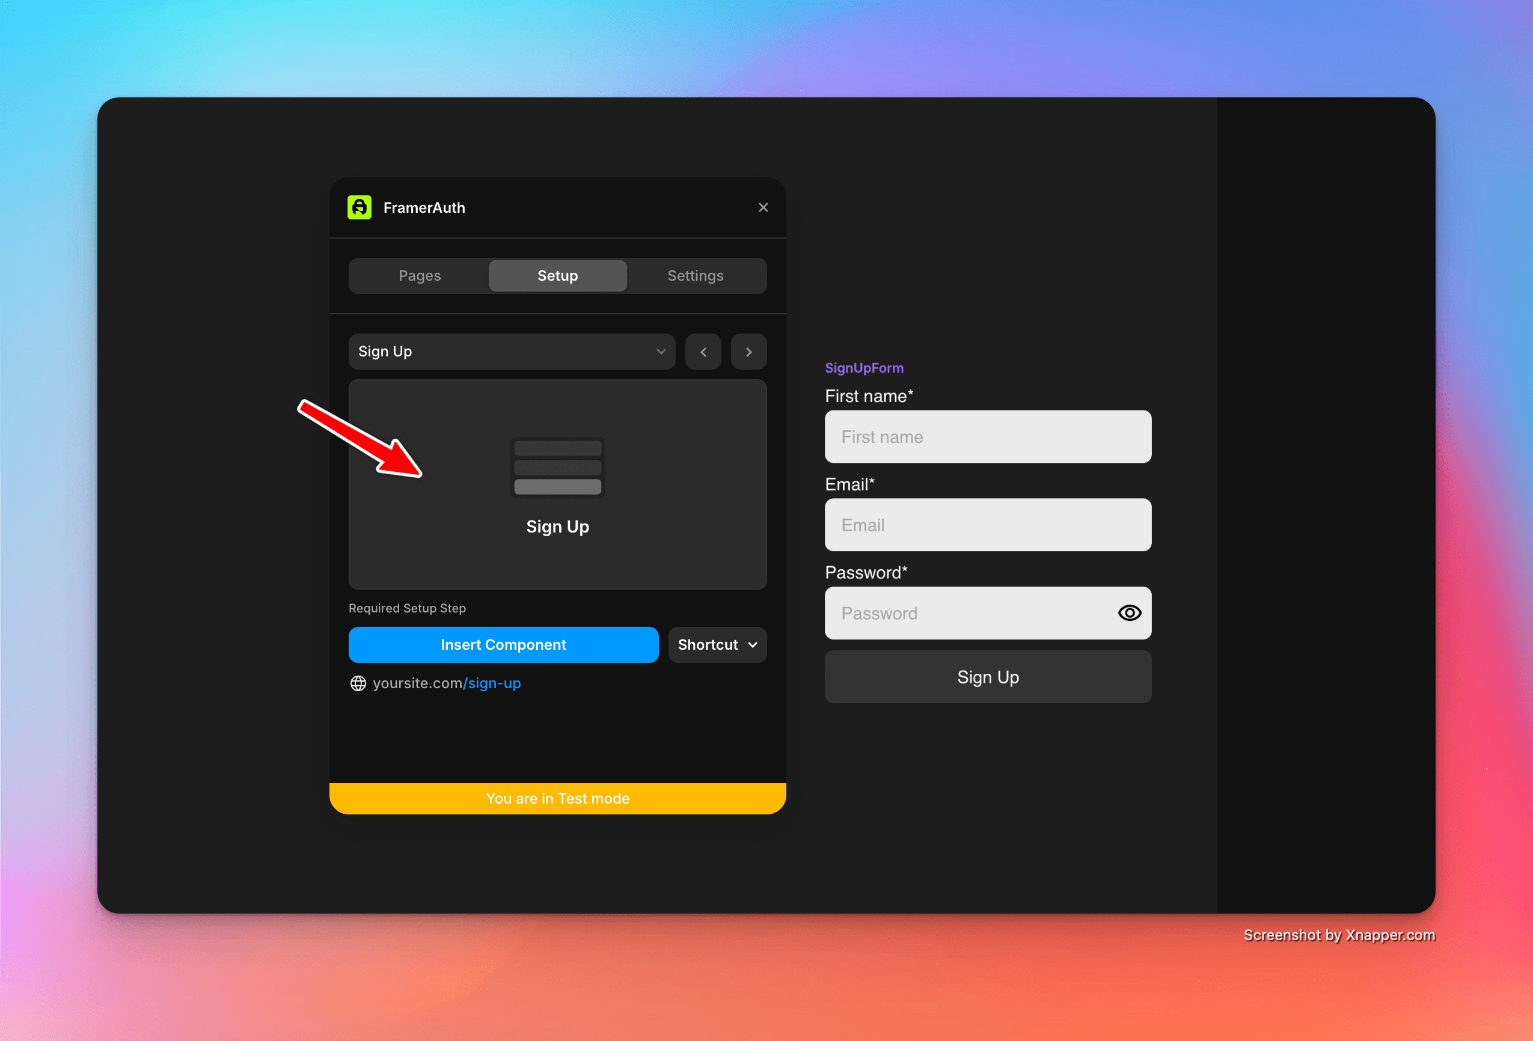1533x1041 pixels.
Task: Click the FramerAuth plugin icon
Action: 360,208
